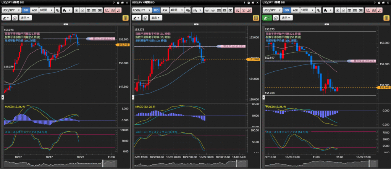Switch 1時間 chart to ASK price

pyautogui.click(x=295, y=10)
